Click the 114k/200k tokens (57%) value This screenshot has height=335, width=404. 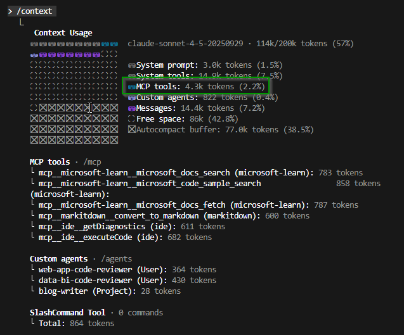point(304,44)
